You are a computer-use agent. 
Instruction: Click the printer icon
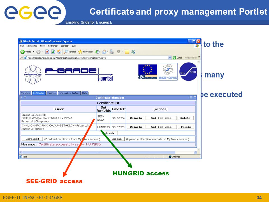pyautogui.click(x=112, y=52)
